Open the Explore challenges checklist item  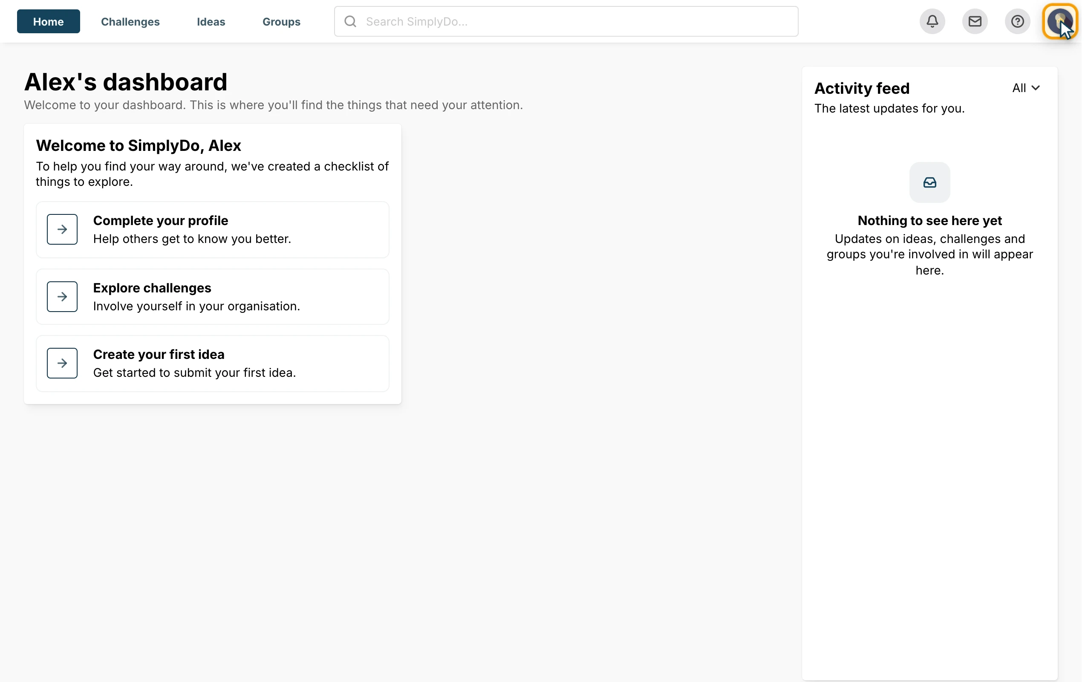[x=212, y=297]
